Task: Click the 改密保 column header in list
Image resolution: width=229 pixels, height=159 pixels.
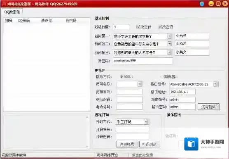Action: [x=47, y=21]
